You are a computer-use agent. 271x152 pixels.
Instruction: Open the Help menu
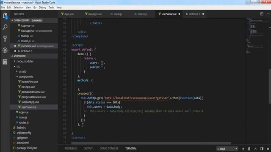59,8
